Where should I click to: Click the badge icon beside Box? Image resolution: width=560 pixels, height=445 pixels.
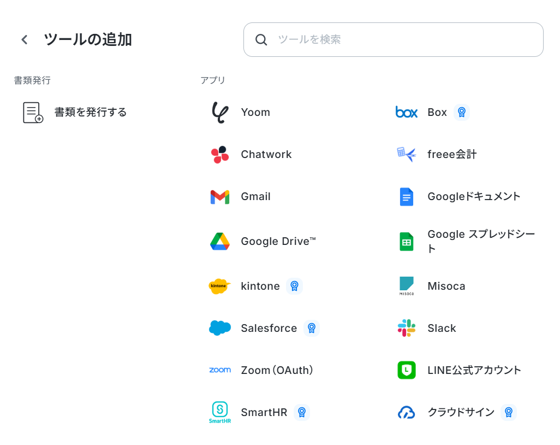point(461,112)
